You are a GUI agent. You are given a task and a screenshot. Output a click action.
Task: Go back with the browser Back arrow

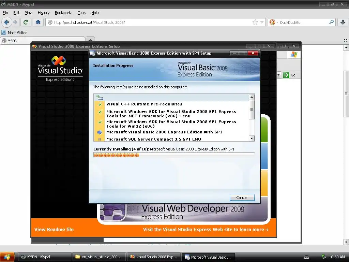[x=7, y=22]
